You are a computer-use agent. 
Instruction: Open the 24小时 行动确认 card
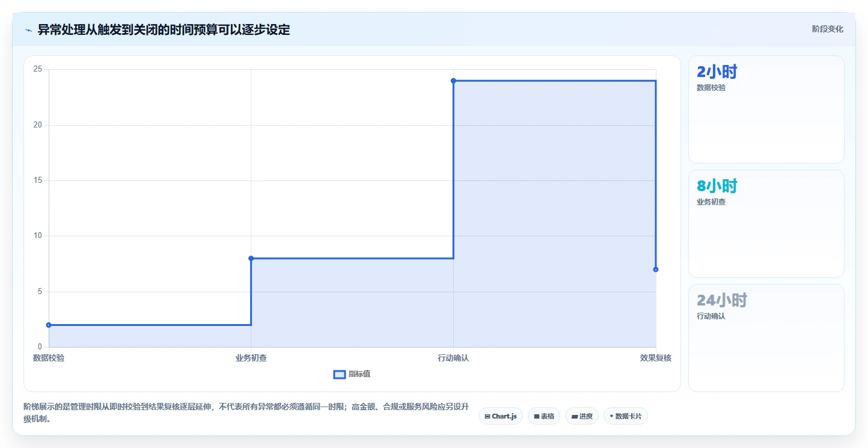(766, 338)
